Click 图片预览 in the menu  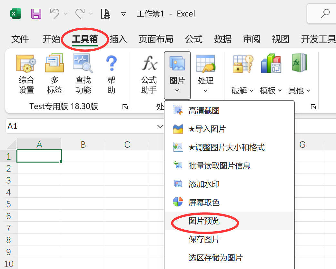(204, 221)
